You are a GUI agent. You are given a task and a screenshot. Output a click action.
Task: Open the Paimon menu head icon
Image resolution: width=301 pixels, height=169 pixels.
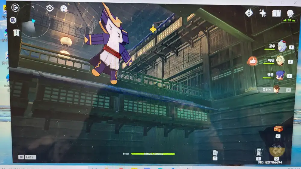[x=290, y=13]
